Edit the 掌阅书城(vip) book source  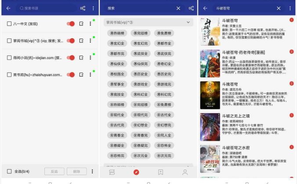pyautogui.click(x=81, y=40)
